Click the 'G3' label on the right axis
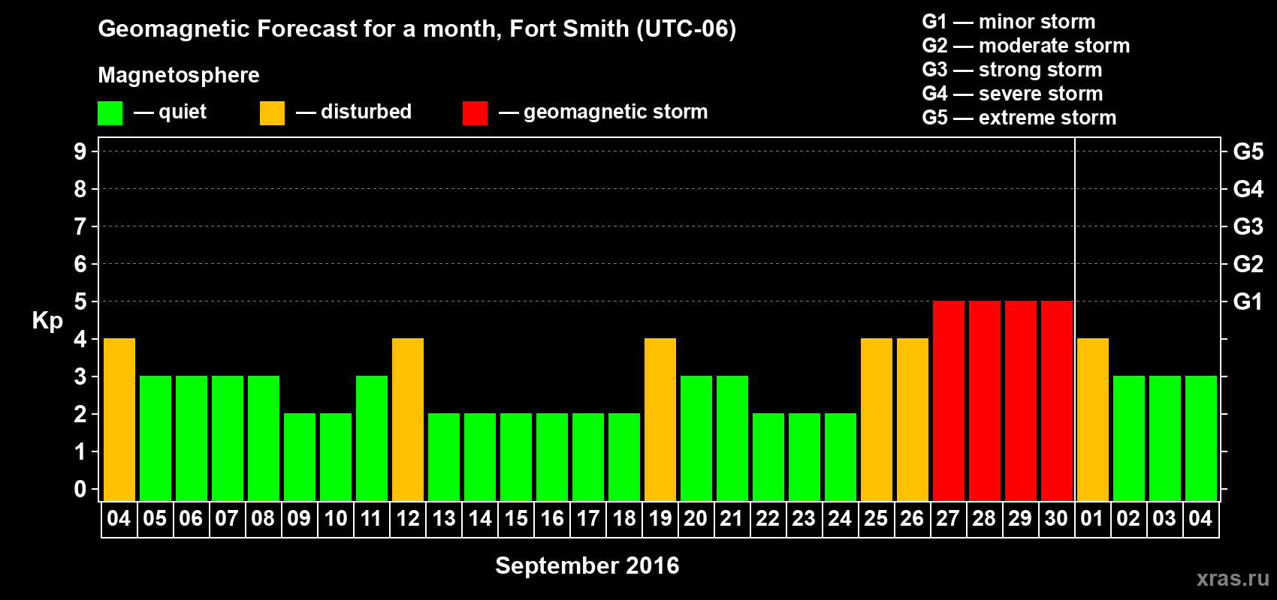Screen dimensions: 1277x600 1248,226
